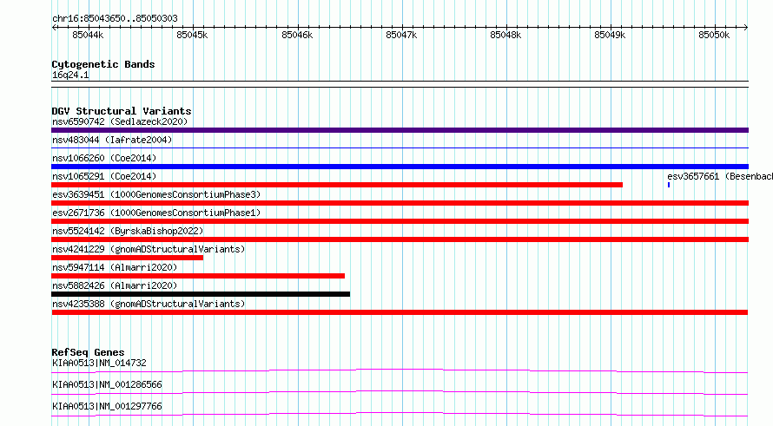
Task: Click the 85044k ruler position
Action: (89, 35)
